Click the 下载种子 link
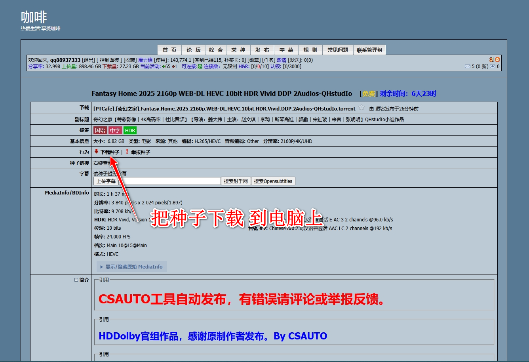The width and height of the screenshot is (529, 362). coord(110,152)
